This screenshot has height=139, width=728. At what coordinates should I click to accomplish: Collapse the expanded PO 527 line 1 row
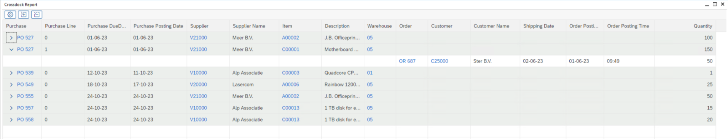(x=11, y=50)
